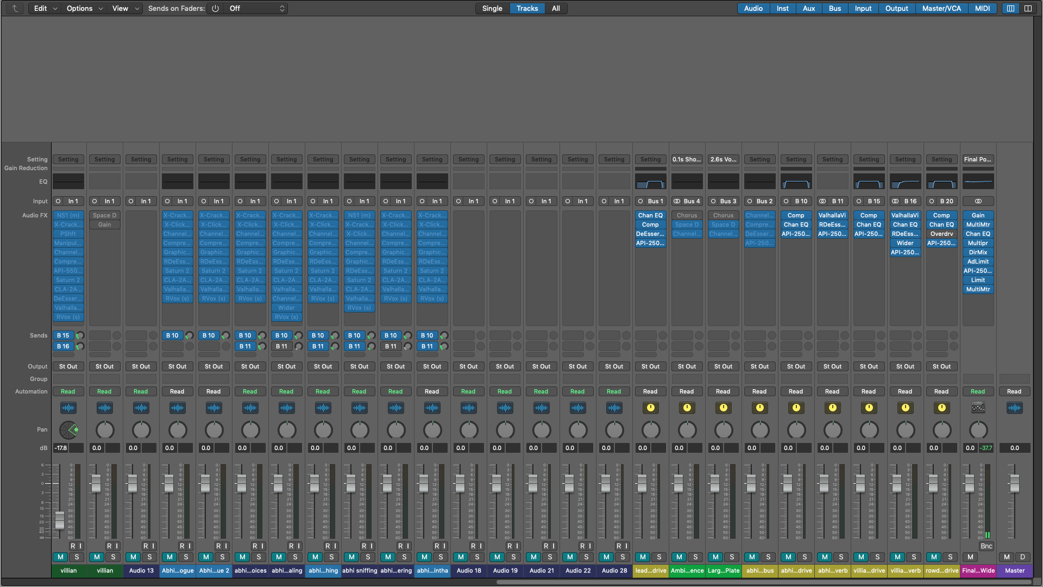Click waveform icon on abhi sniffing strip
This screenshot has width=1043, height=587.
tap(359, 408)
